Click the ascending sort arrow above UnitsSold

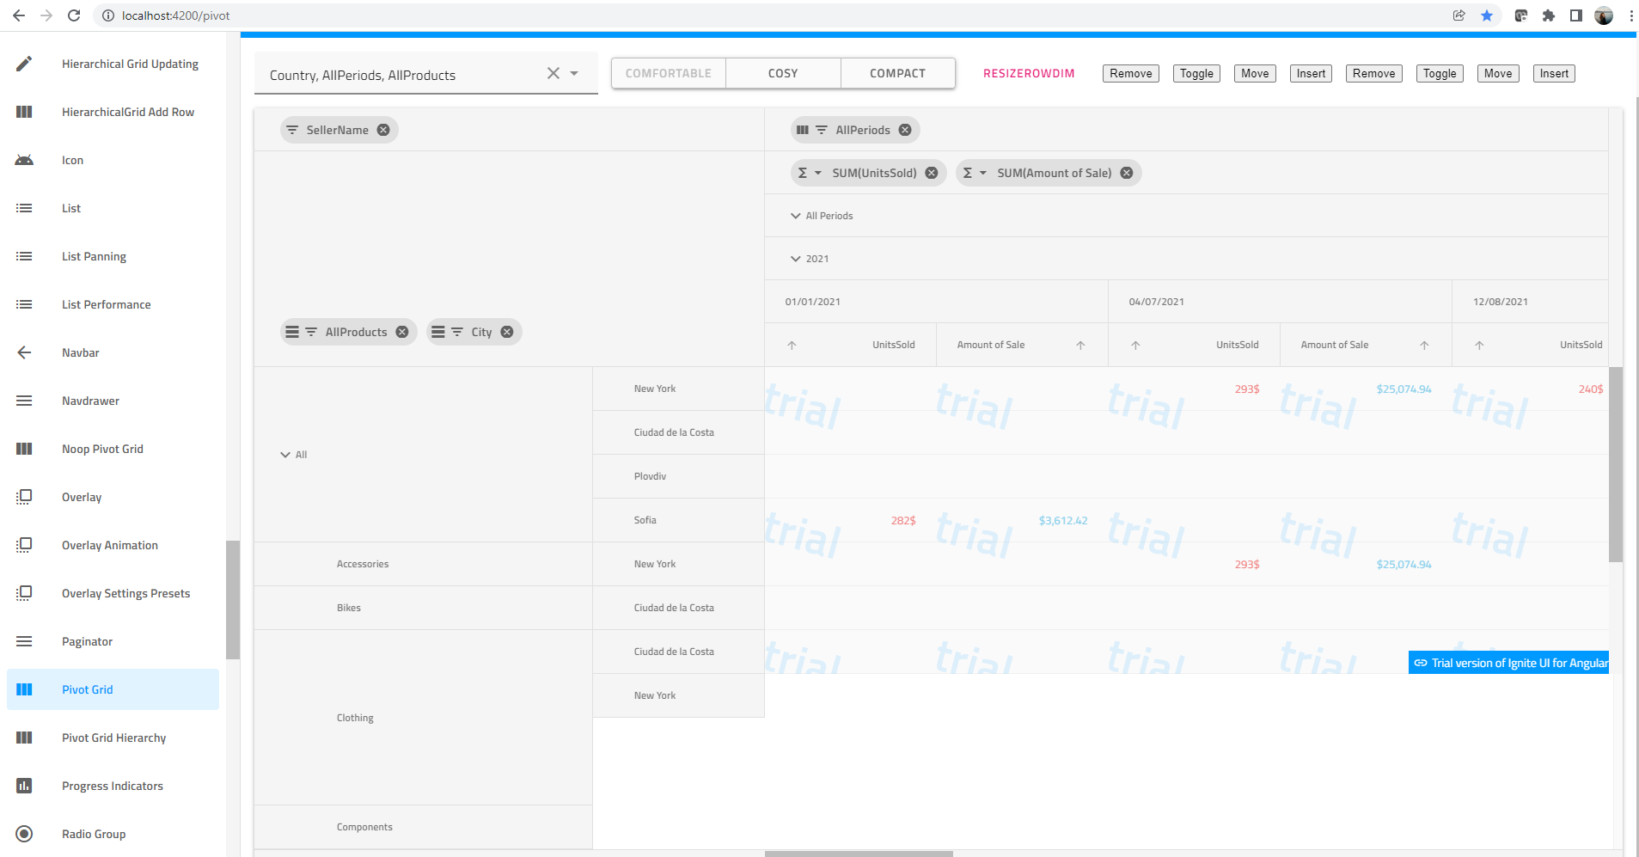click(x=791, y=345)
